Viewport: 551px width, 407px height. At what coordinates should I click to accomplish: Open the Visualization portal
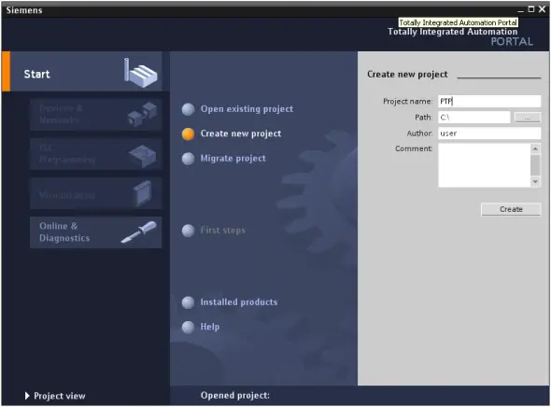95,193
